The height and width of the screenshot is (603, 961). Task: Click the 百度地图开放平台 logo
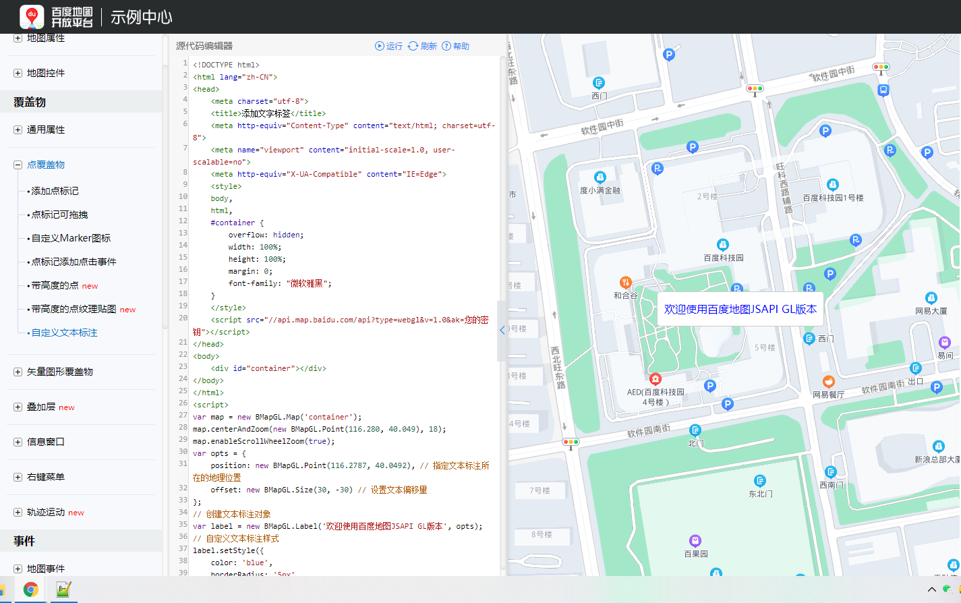point(51,16)
